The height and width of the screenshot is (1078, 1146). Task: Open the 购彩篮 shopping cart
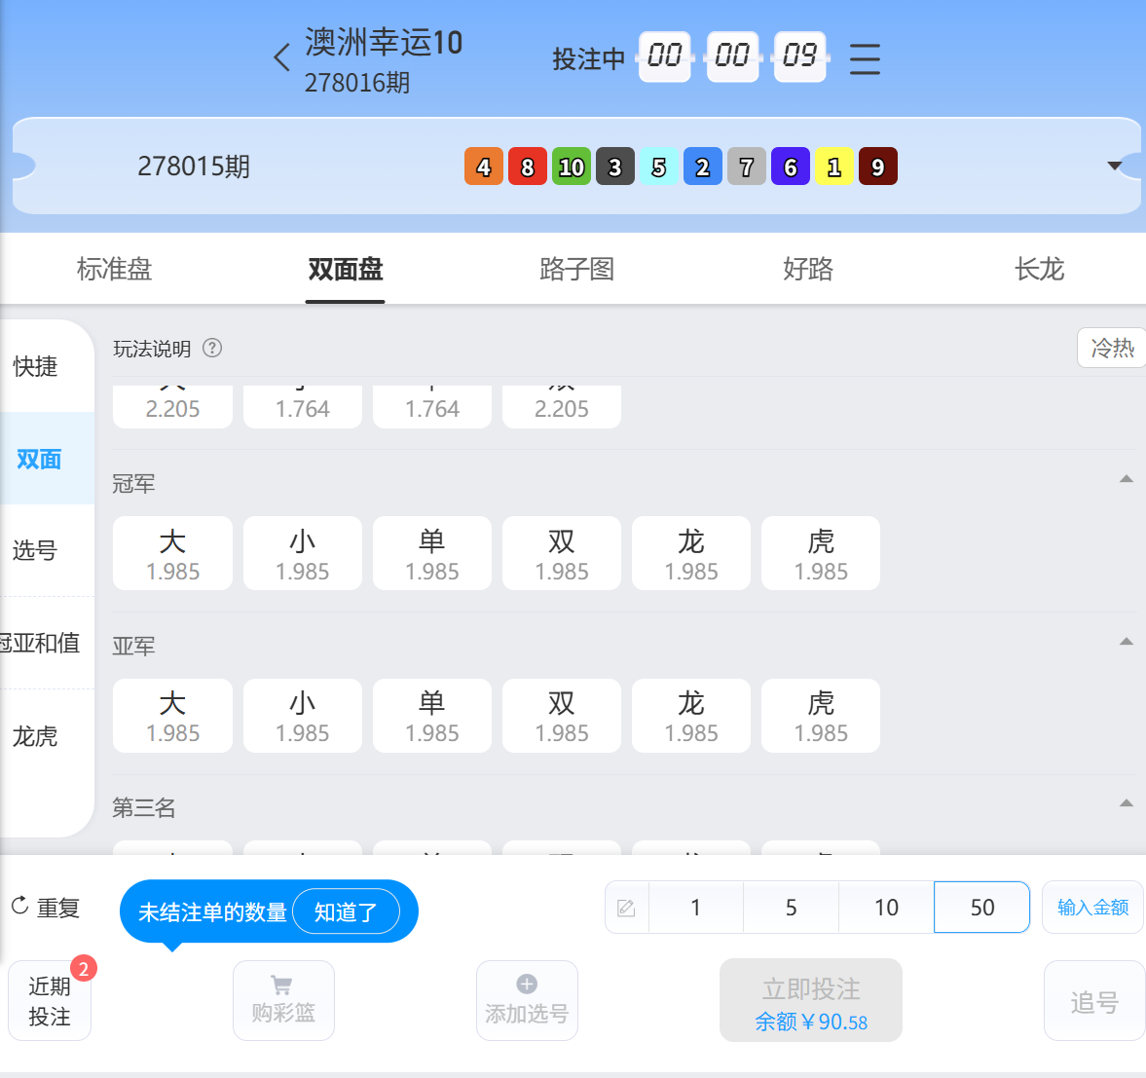(283, 1000)
